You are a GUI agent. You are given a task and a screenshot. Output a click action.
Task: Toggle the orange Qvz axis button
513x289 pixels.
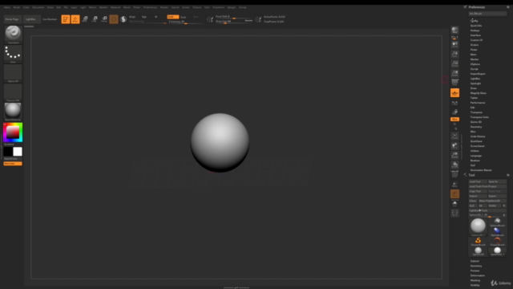pyautogui.click(x=454, y=120)
